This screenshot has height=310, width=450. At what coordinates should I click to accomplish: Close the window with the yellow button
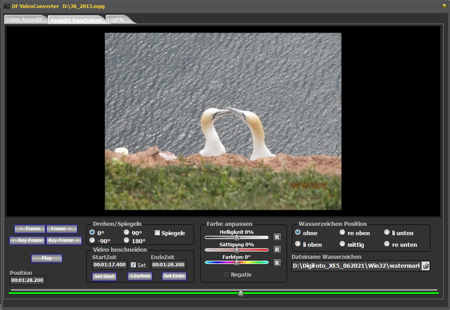pos(444,6)
